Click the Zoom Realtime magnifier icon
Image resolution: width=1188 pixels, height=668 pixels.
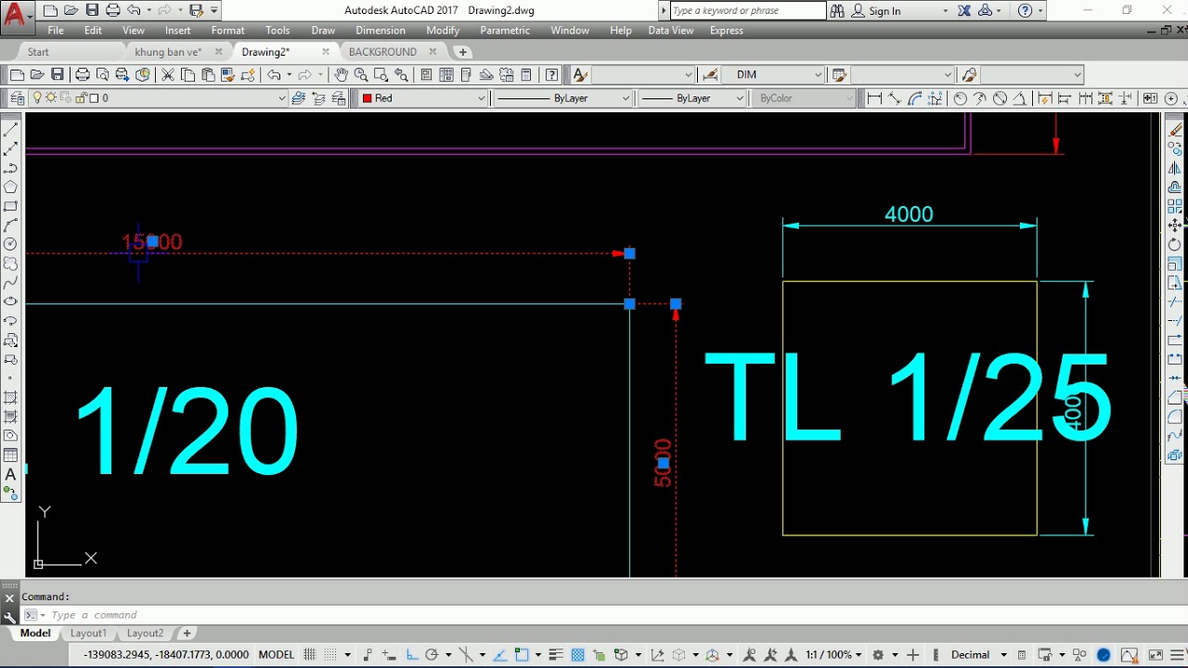point(361,74)
